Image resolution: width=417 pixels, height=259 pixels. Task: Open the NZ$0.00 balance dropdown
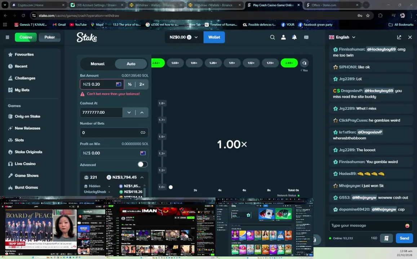click(184, 37)
